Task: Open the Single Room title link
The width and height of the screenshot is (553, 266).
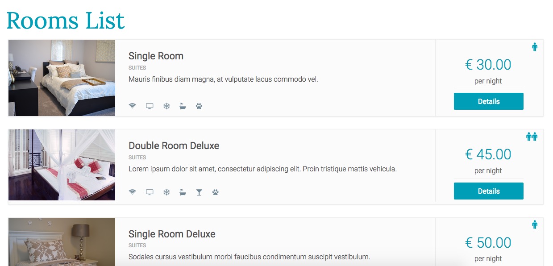Action: [156, 56]
